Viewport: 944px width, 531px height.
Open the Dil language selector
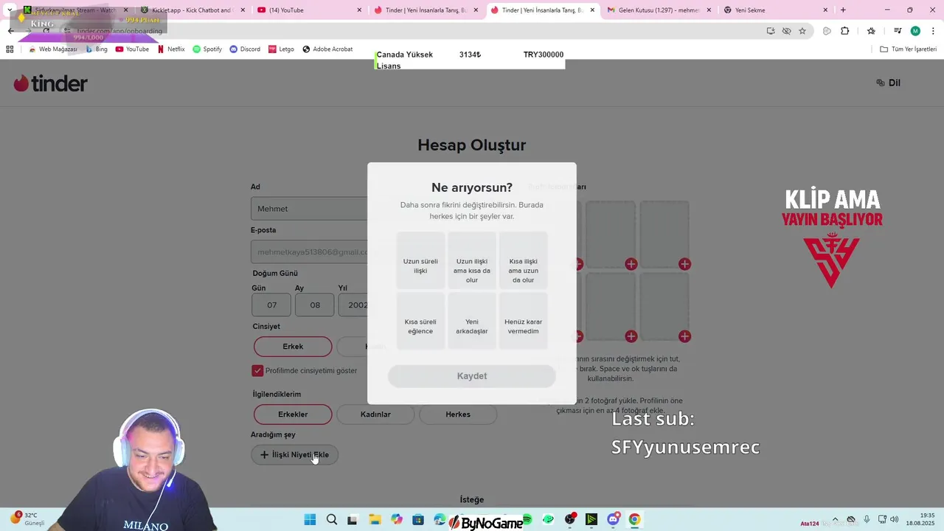click(888, 83)
